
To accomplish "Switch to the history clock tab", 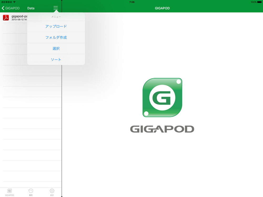I will tap(31, 192).
